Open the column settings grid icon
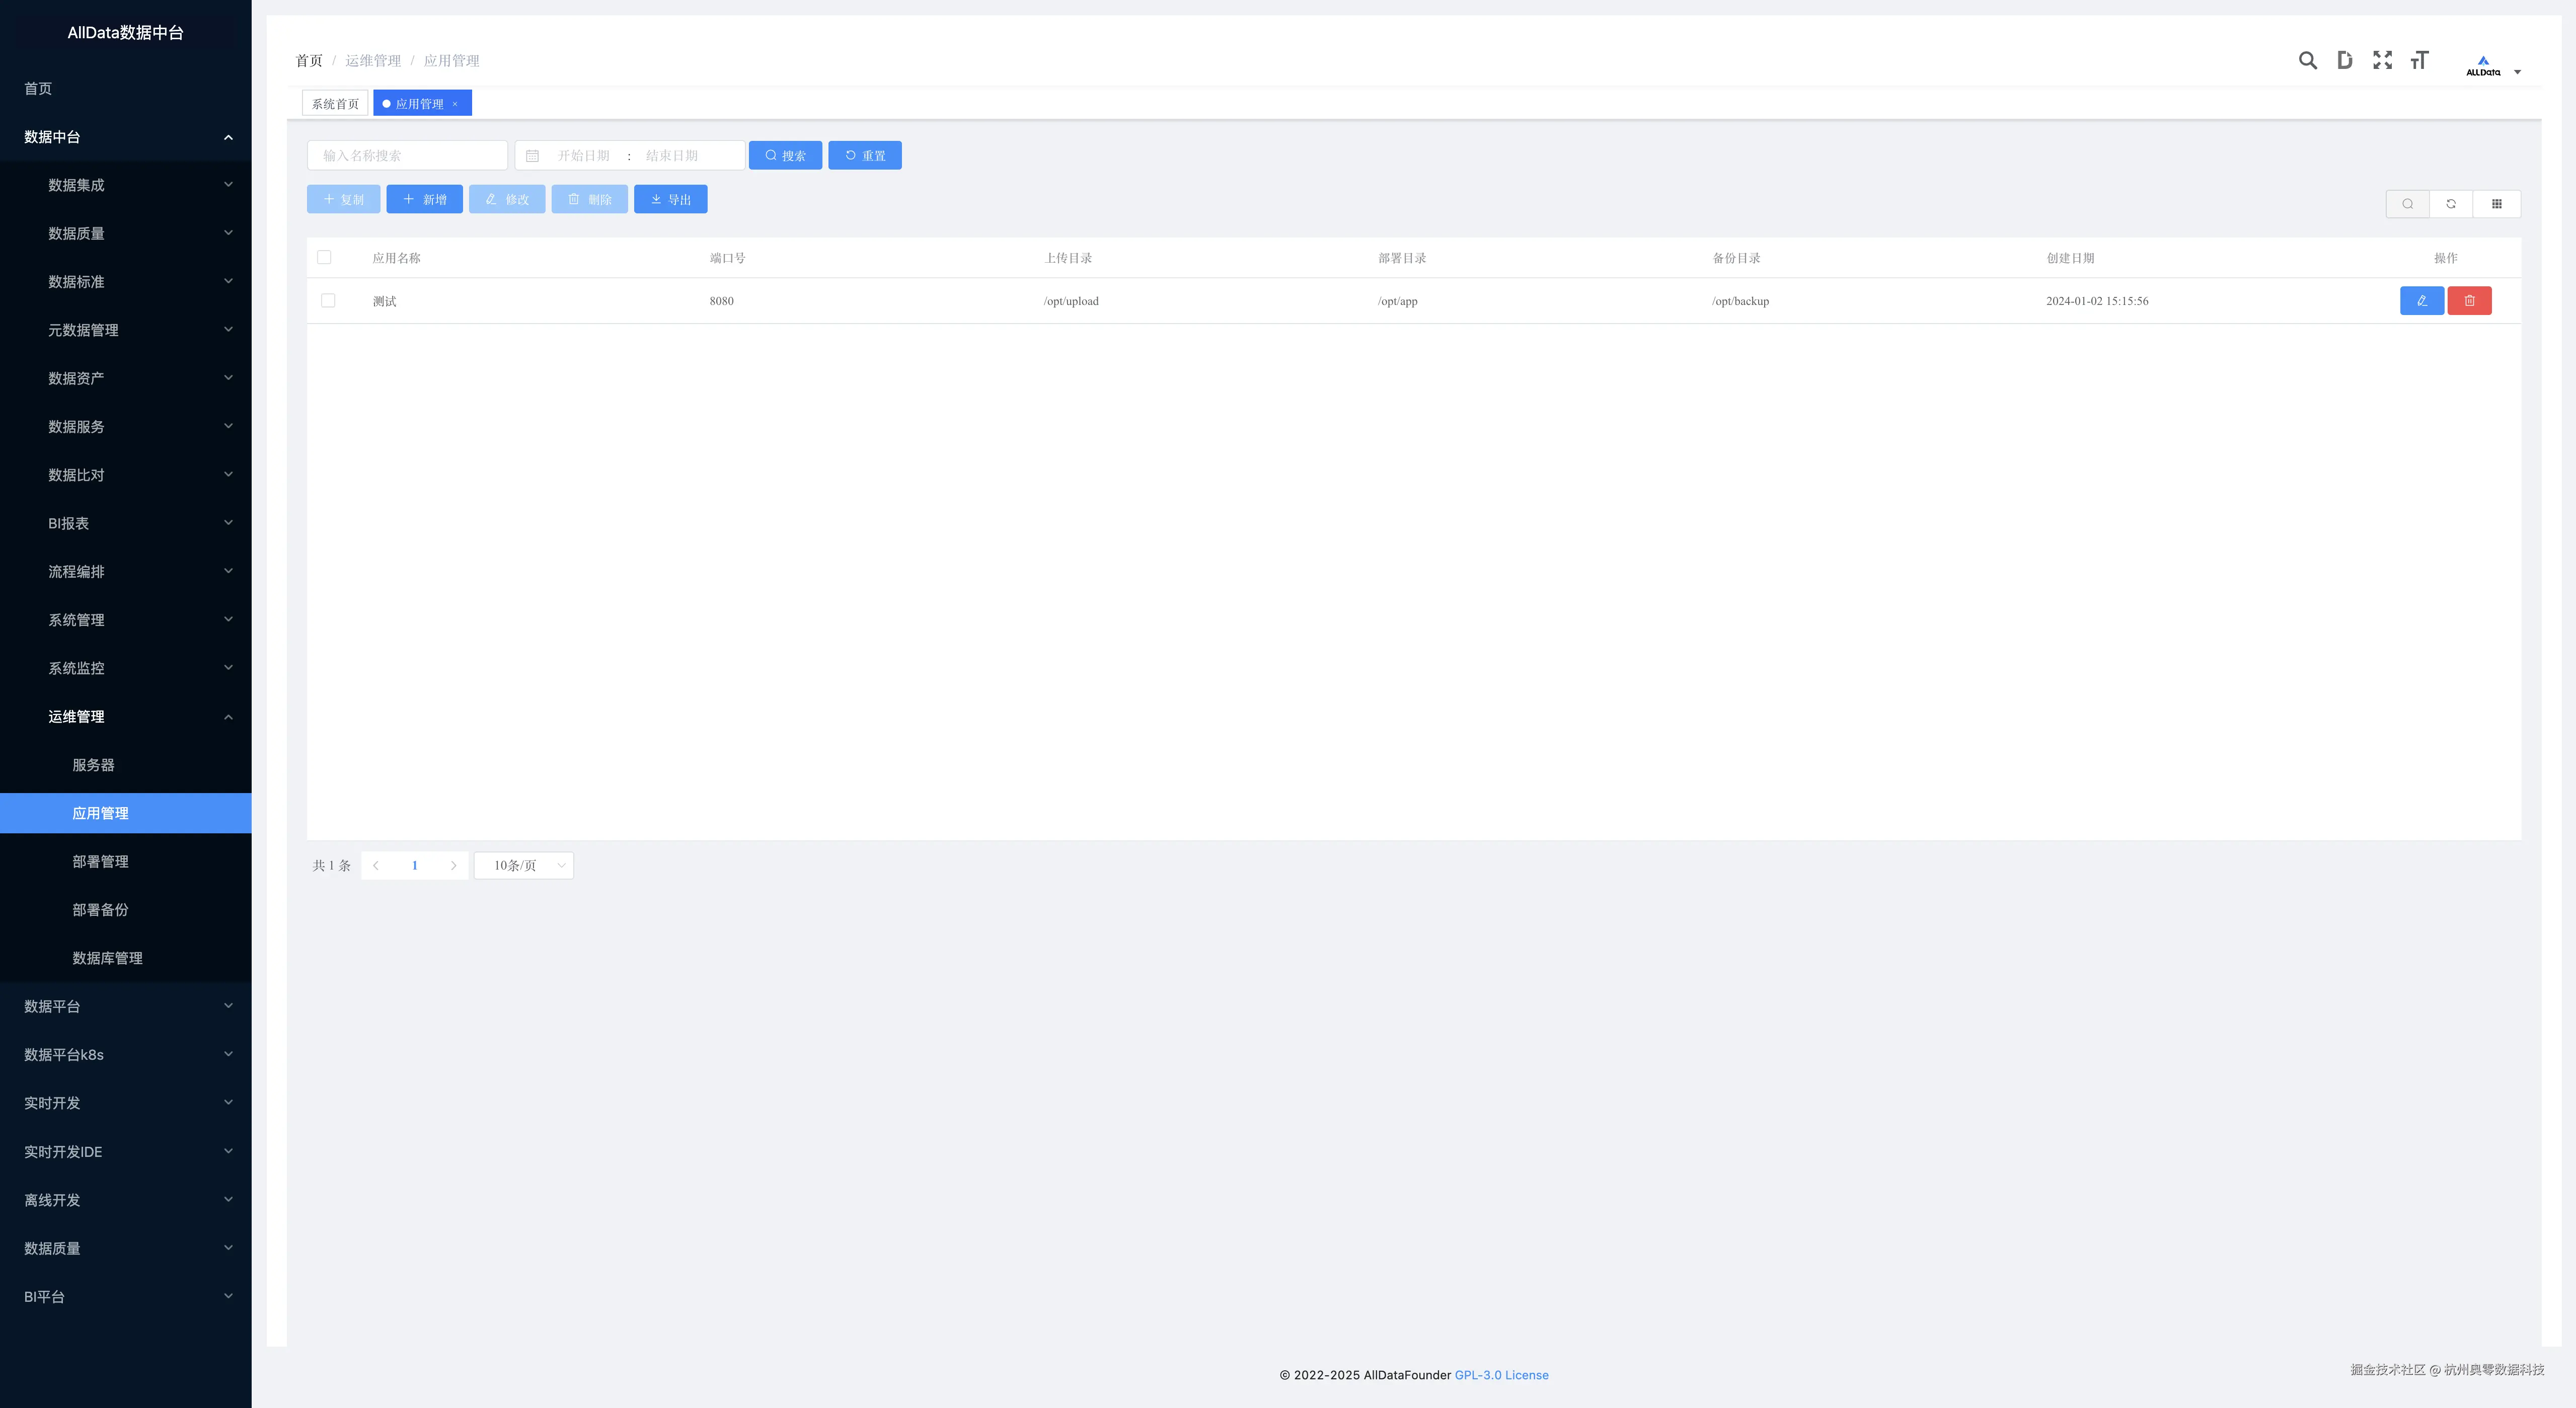2576x1408 pixels. [x=2496, y=204]
